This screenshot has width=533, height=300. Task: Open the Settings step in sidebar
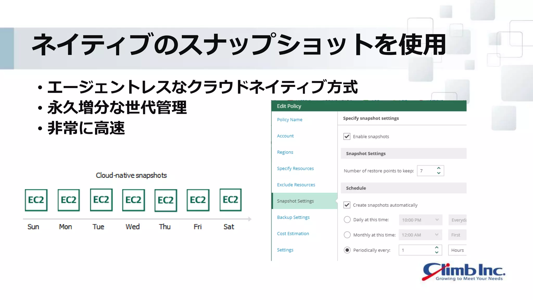(x=285, y=250)
